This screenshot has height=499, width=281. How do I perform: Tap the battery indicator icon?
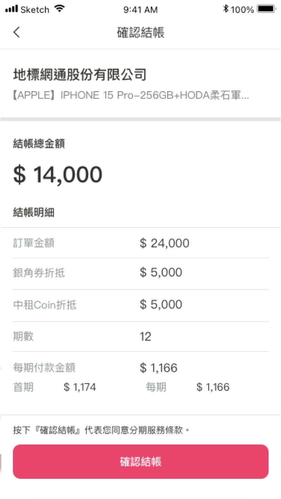[x=266, y=9]
